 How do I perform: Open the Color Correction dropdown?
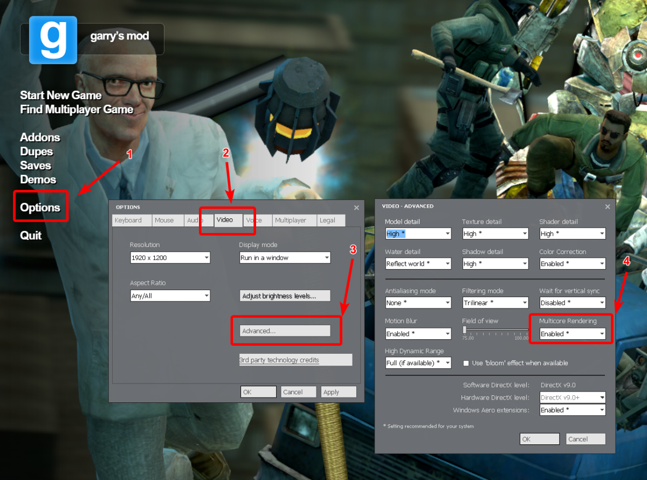click(572, 264)
